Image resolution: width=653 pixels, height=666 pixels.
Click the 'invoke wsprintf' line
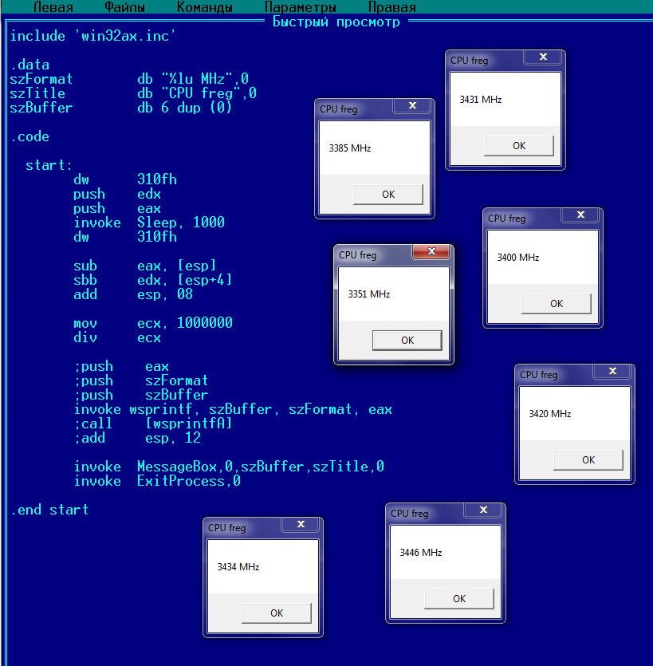(233, 409)
